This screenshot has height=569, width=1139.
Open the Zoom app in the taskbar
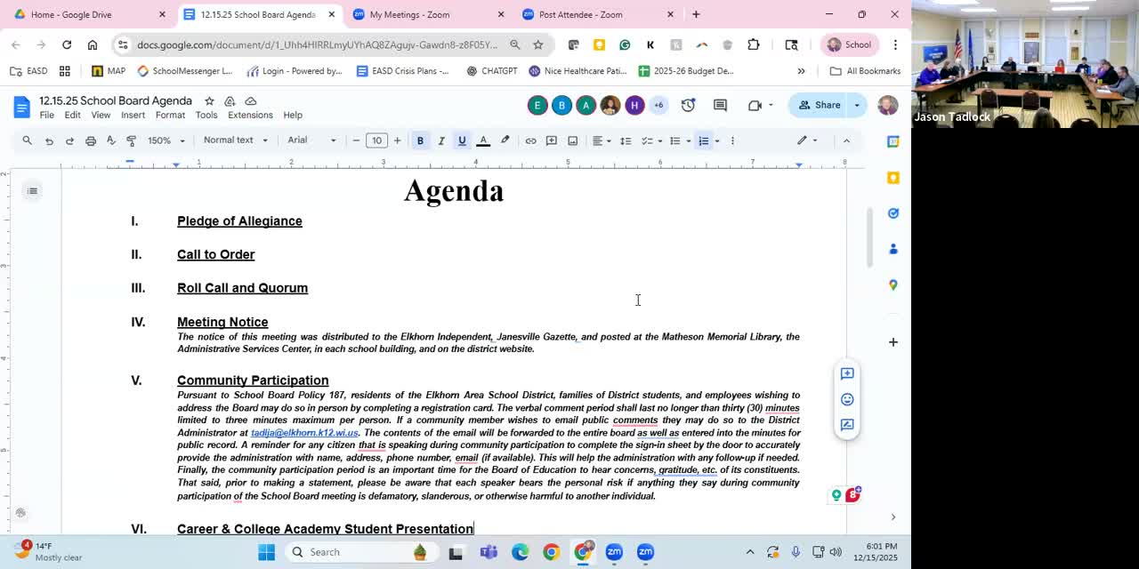614,552
